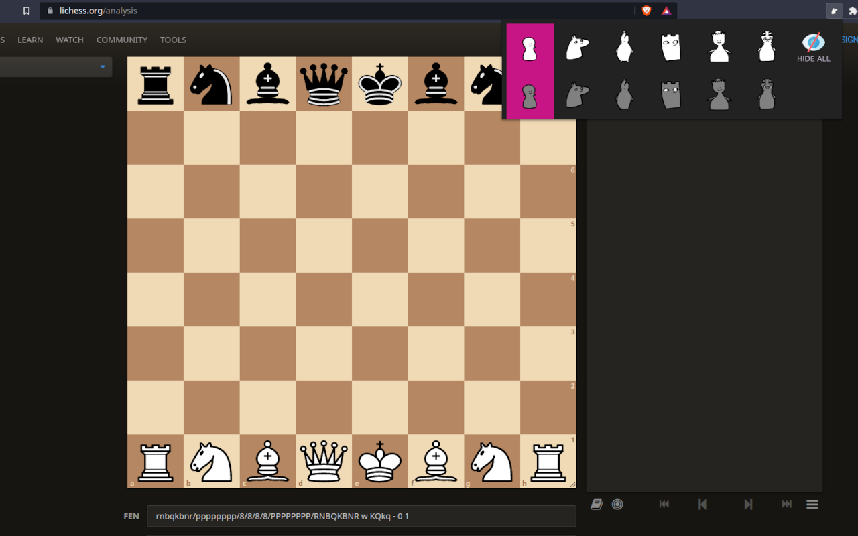Click the white king on the board
The width and height of the screenshot is (858, 536).
pos(379,461)
